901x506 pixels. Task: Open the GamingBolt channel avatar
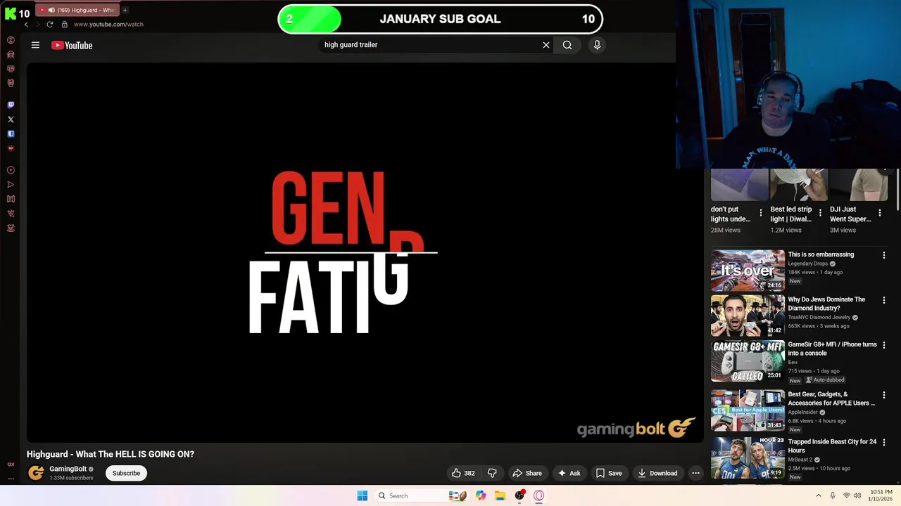point(36,473)
